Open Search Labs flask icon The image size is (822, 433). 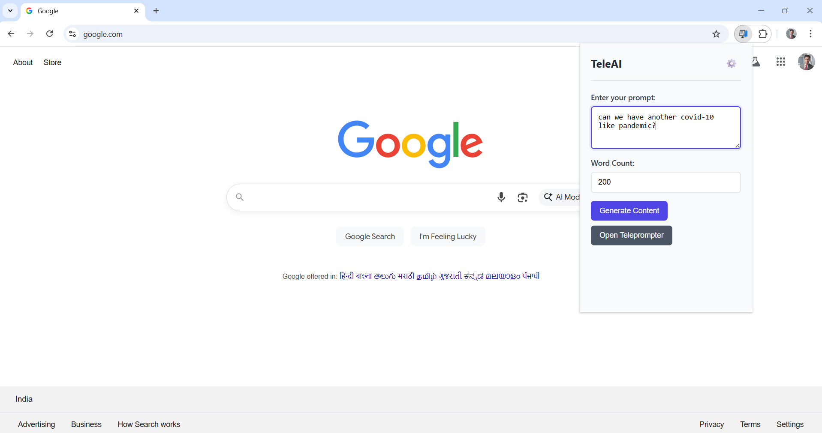pos(756,62)
